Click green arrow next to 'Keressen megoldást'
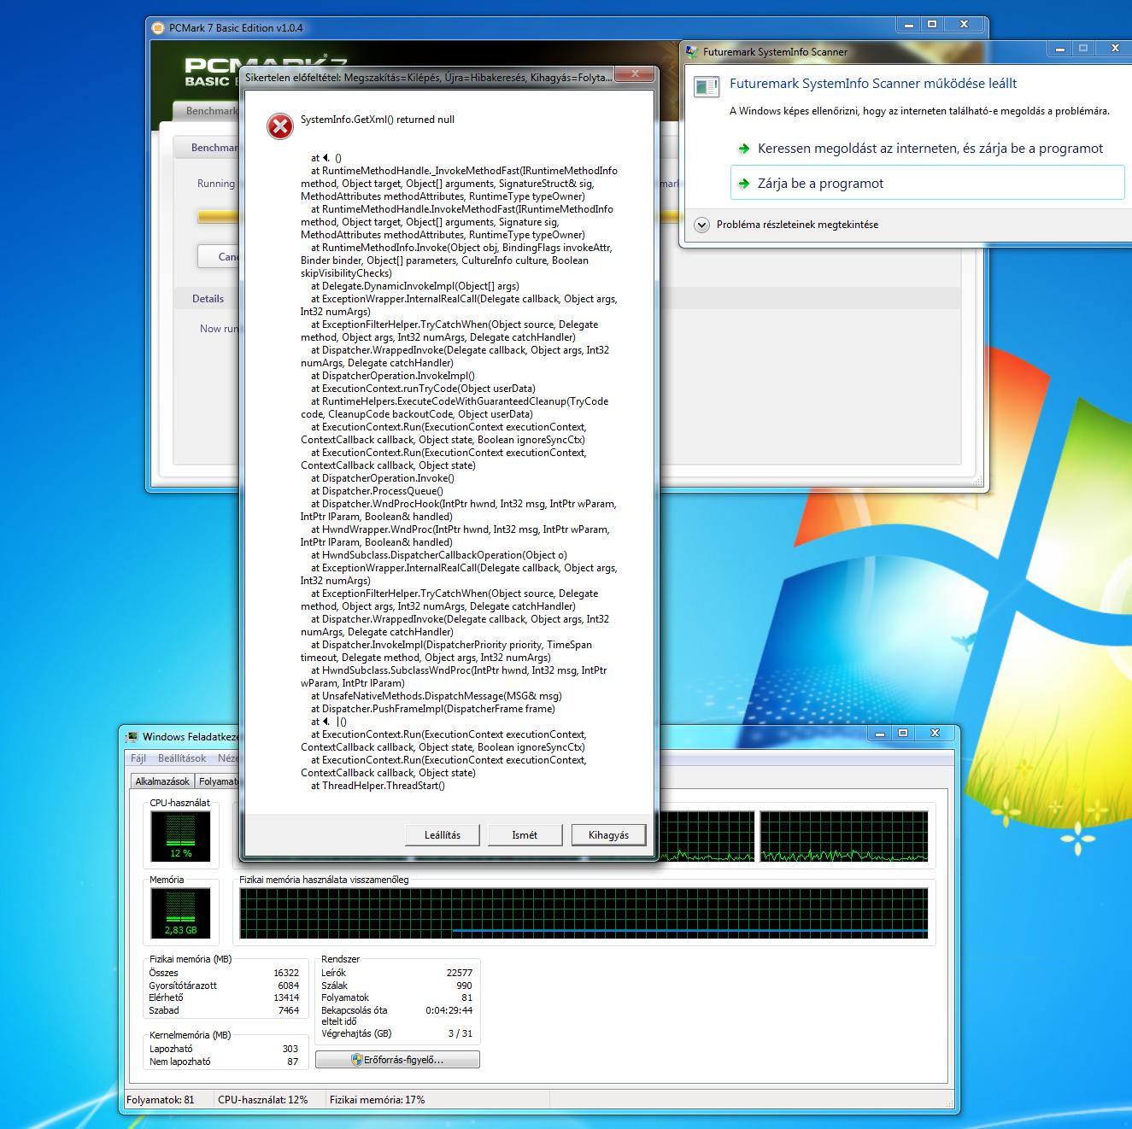The image size is (1132, 1129). point(743,149)
